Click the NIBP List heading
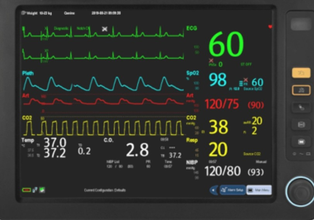314x220 pixels. coord(113,162)
